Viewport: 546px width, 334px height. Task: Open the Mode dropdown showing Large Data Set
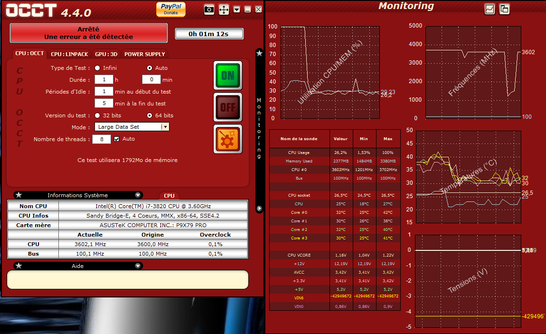click(x=165, y=127)
